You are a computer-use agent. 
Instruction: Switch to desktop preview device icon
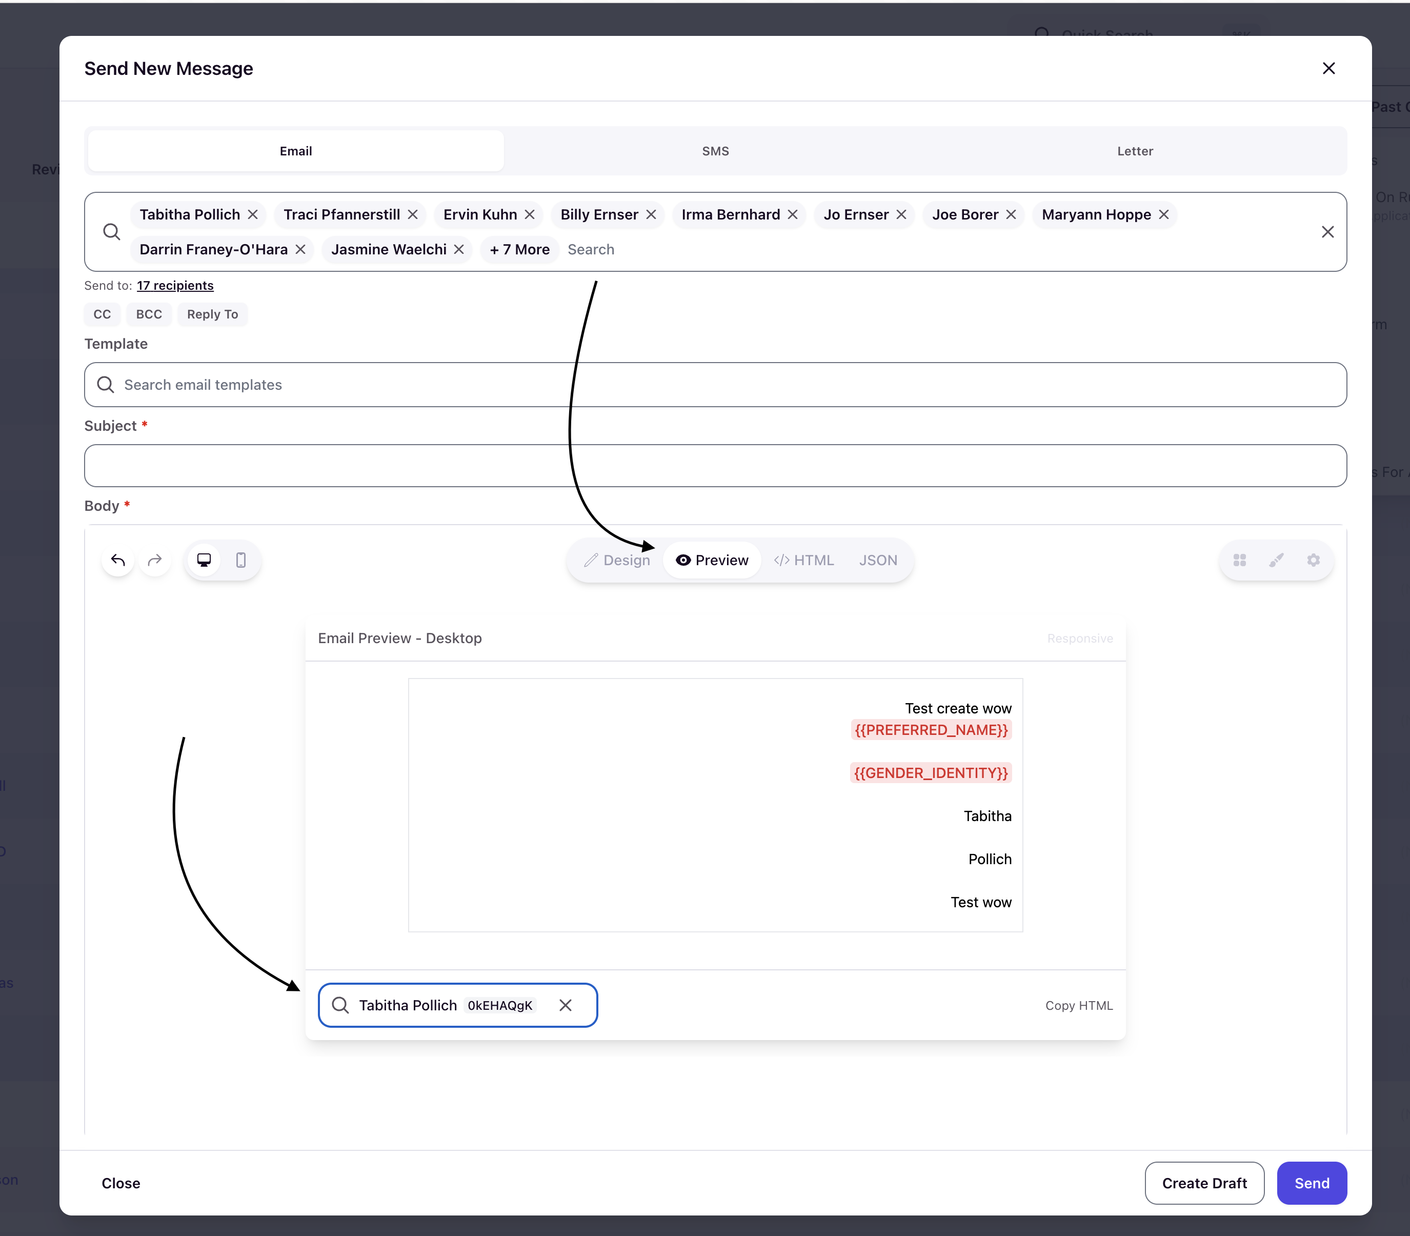pyautogui.click(x=204, y=560)
